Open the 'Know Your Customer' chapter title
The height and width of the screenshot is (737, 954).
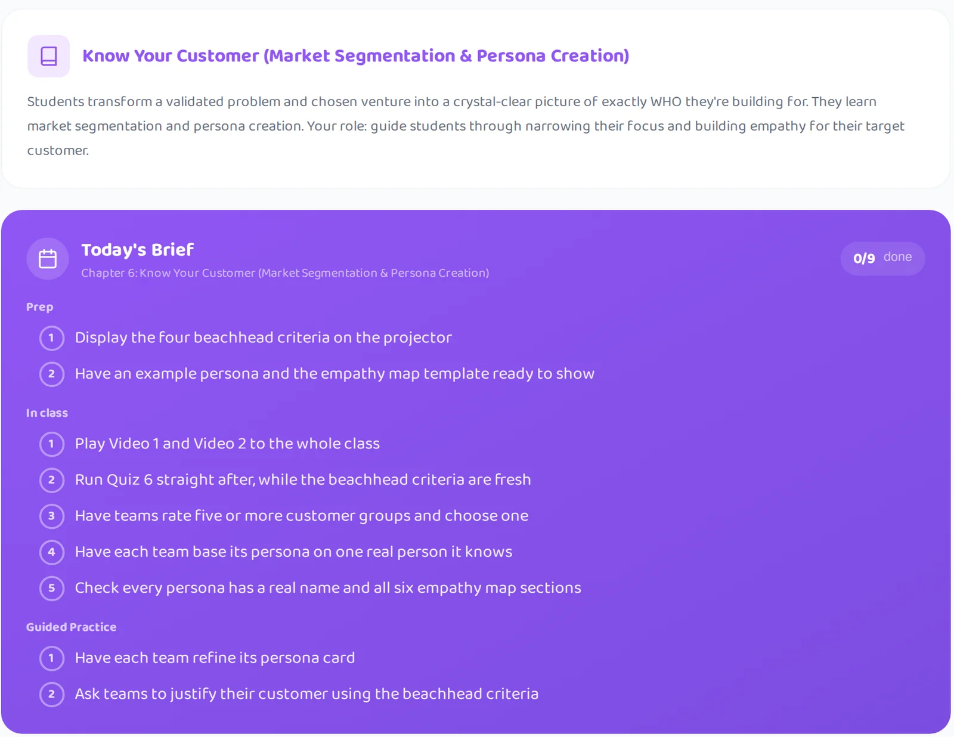click(x=355, y=56)
